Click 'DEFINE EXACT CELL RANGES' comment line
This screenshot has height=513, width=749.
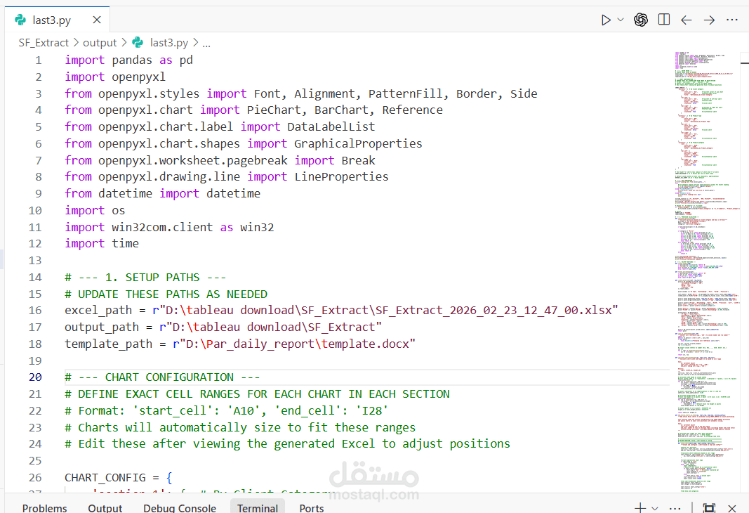[x=257, y=394]
